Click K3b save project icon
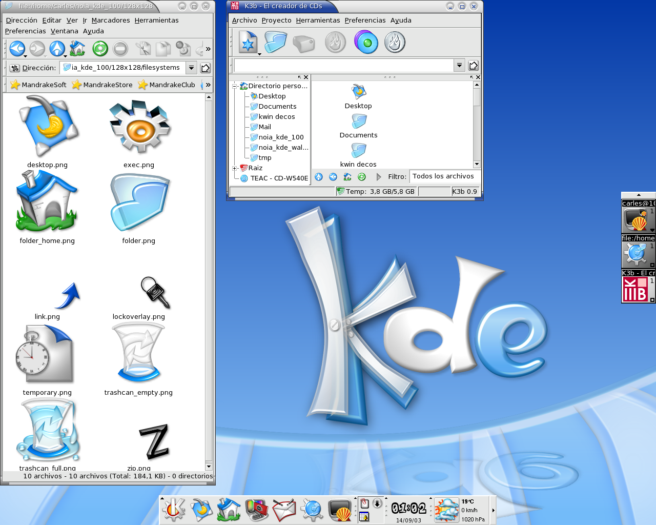This screenshot has height=525, width=656. 303,43
